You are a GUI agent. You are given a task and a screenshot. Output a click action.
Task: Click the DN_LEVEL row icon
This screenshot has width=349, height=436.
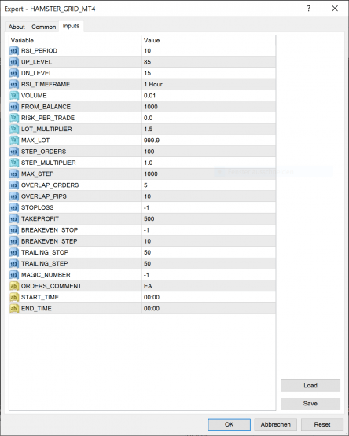tap(14, 73)
